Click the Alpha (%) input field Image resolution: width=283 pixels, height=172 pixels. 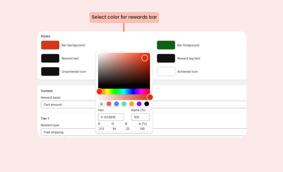[x=140, y=117]
